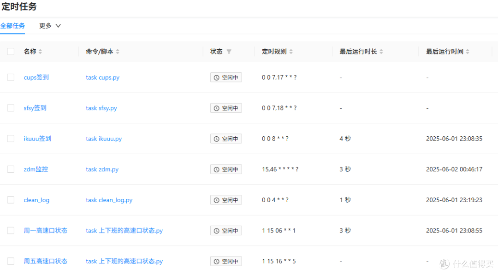Screen dimensions: 498x274
Task: Sort by 最后运行时长 column arrows
Action: pyautogui.click(x=381, y=52)
